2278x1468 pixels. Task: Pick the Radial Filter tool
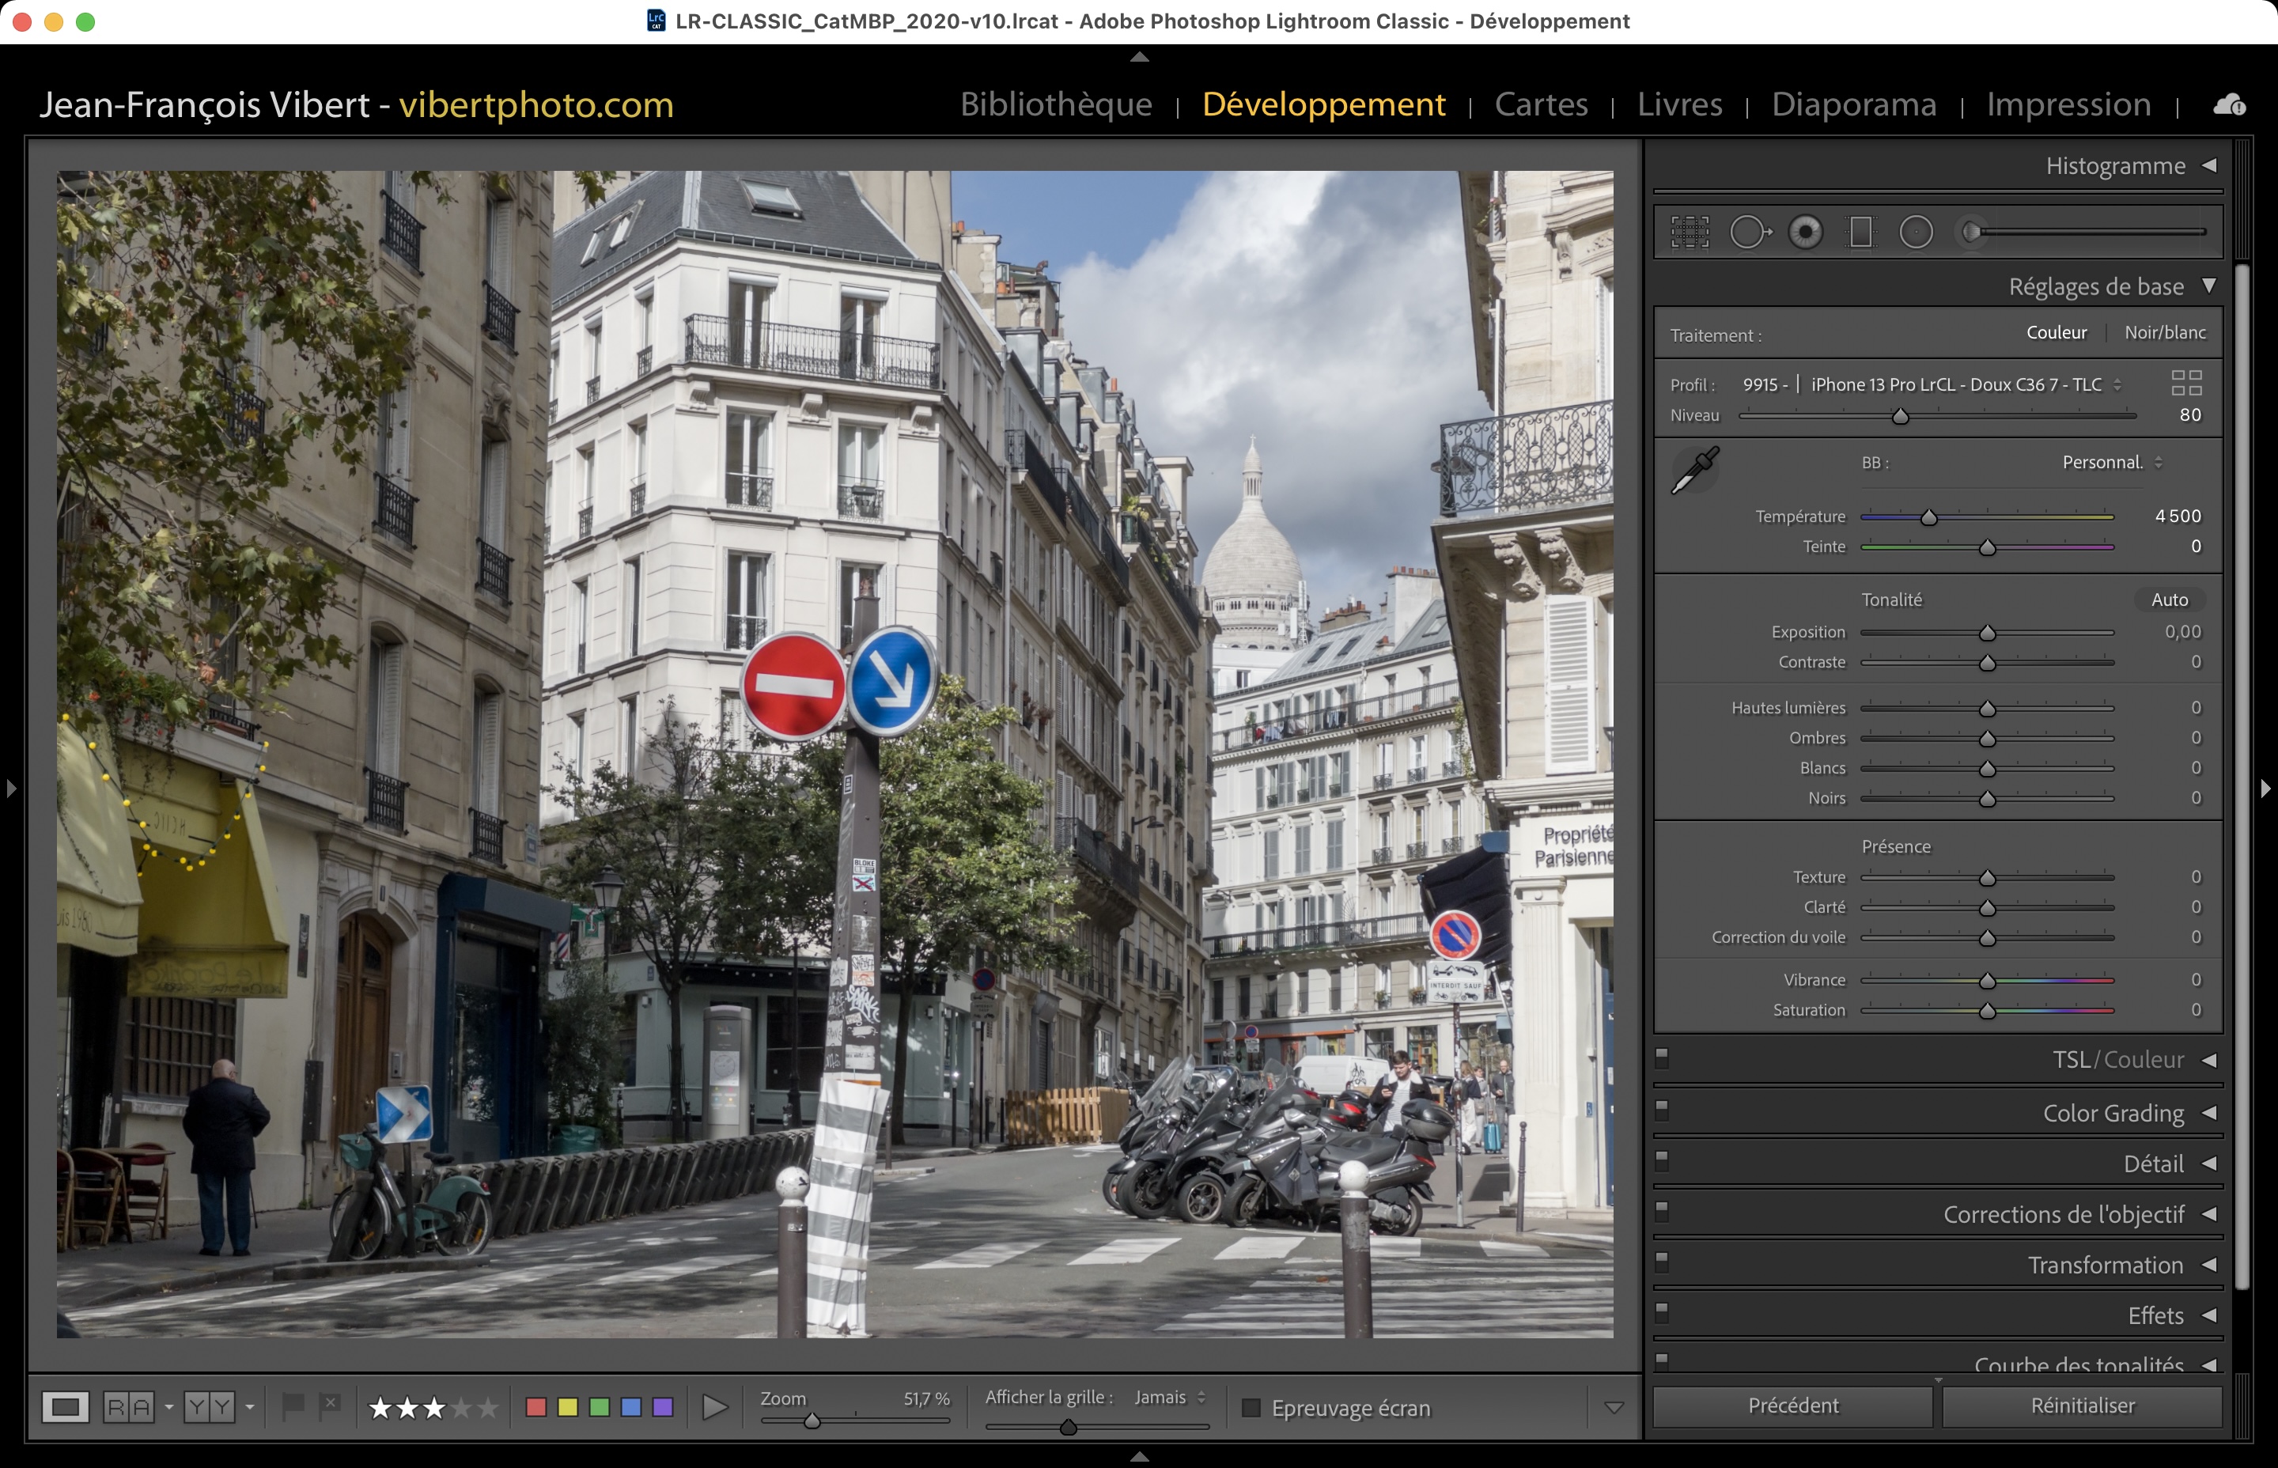coord(1916,232)
